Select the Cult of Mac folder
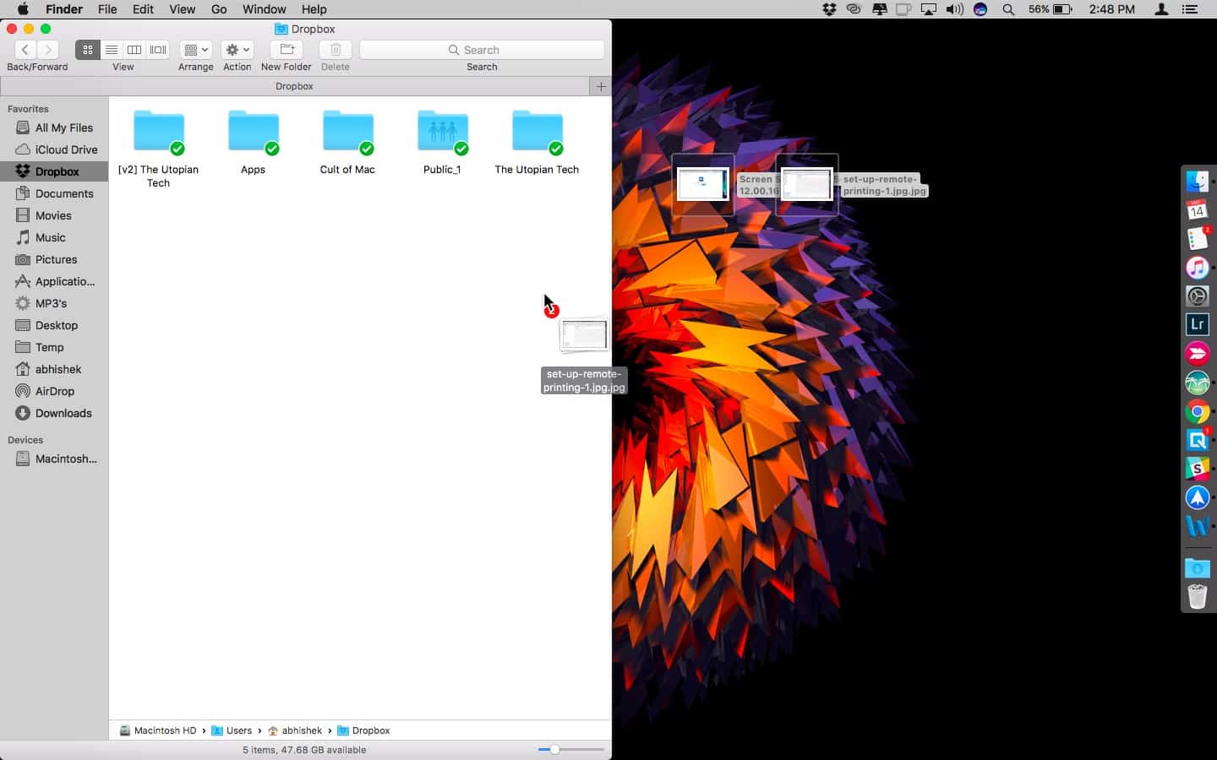 coord(347,135)
